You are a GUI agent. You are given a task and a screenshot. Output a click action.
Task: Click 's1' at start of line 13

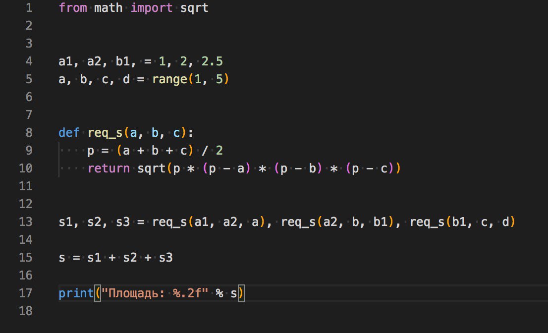66,222
